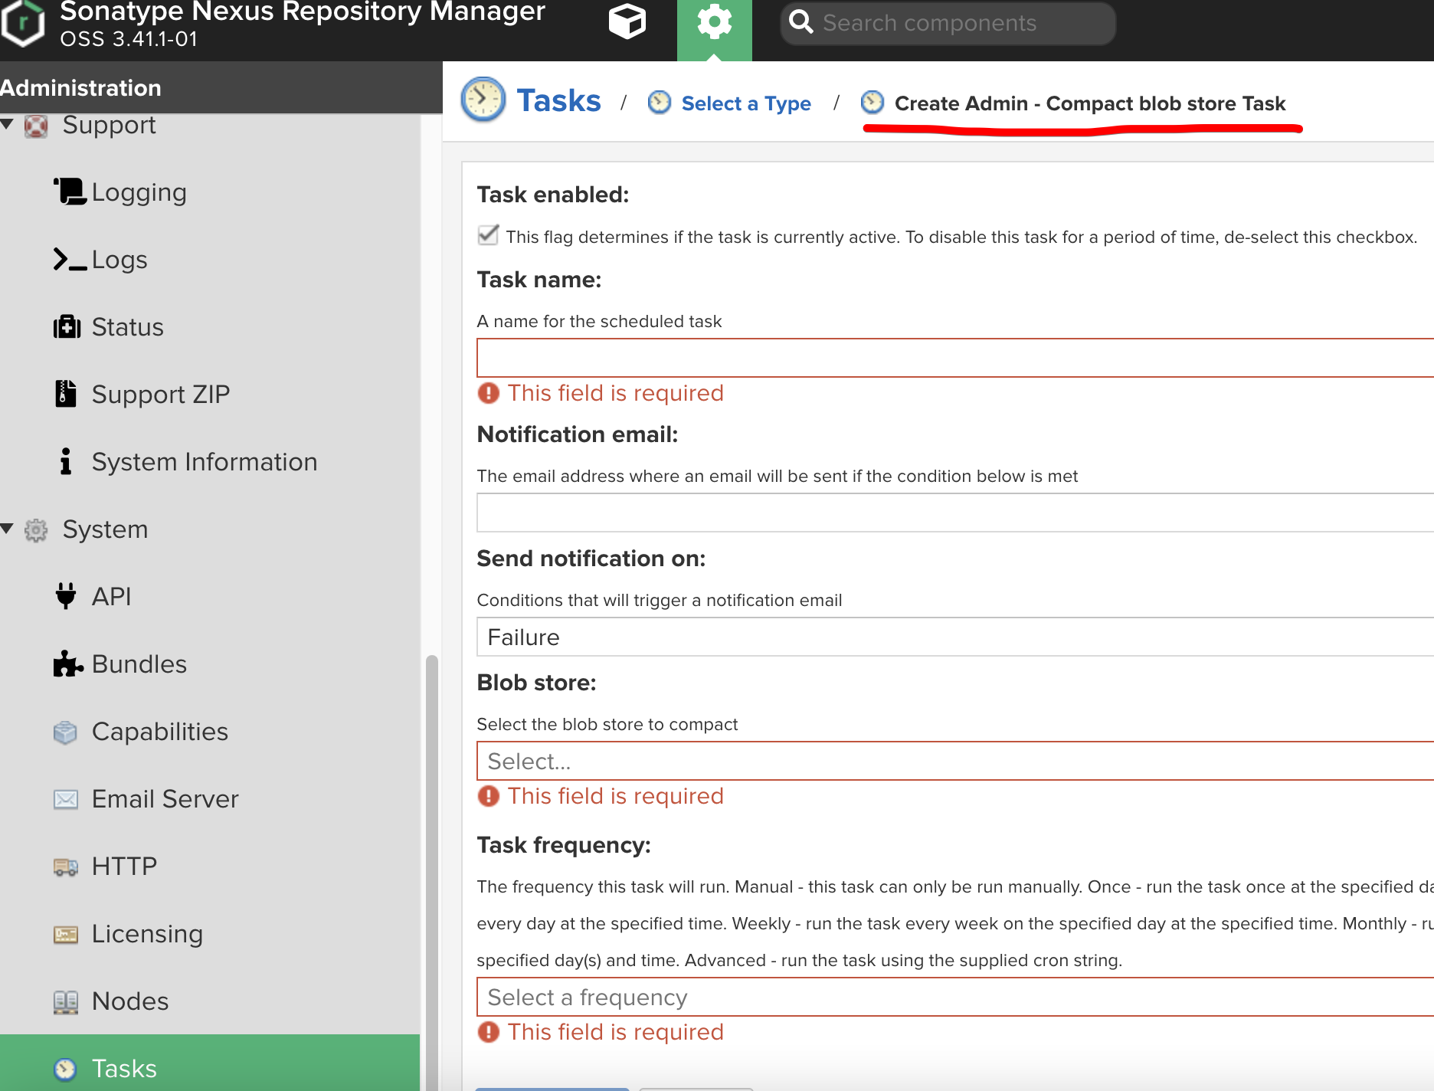Go to Tasks breadcrumb link
The image size is (1434, 1091).
(558, 101)
